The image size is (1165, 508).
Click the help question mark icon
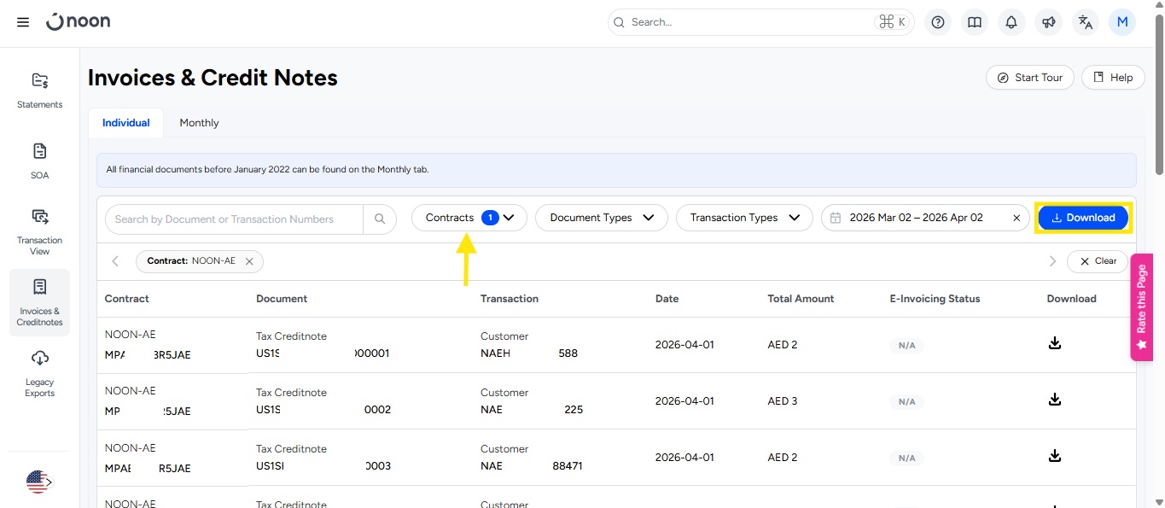point(938,22)
